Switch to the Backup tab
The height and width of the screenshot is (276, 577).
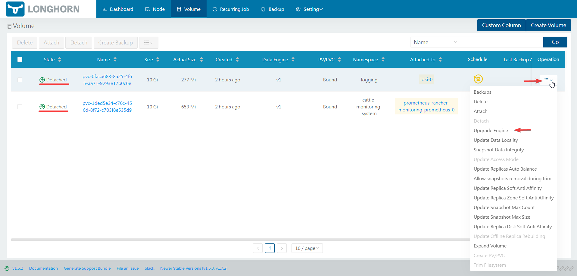click(x=273, y=9)
